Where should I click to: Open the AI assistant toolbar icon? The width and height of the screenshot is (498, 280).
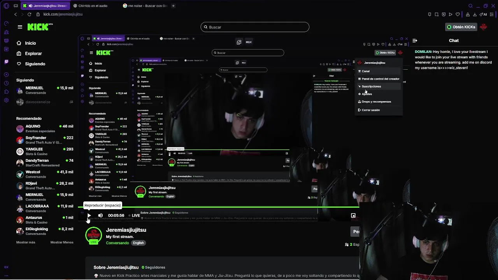click(x=484, y=14)
